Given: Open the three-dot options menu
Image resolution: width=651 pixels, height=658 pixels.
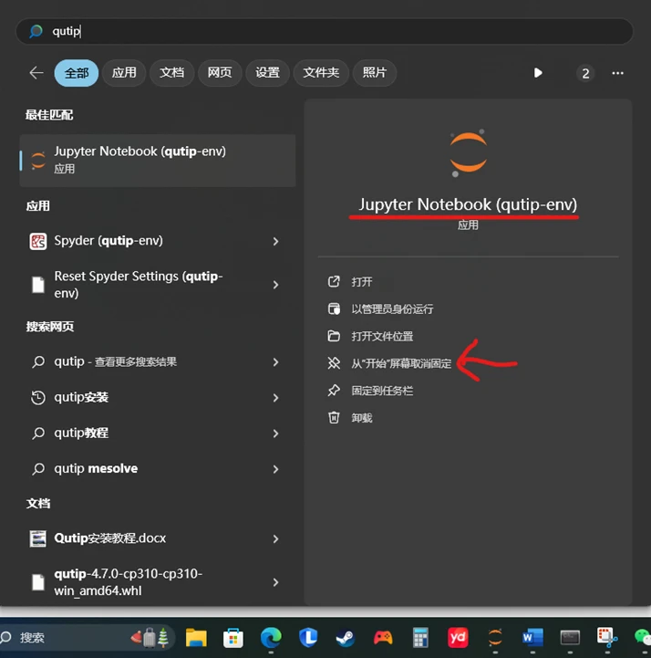Looking at the screenshot, I should click(617, 73).
